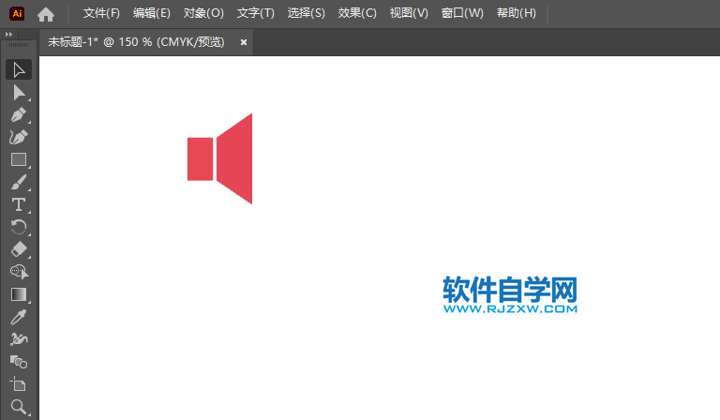The width and height of the screenshot is (720, 420).
Task: Open the 帮助(H) menu
Action: [x=517, y=13]
